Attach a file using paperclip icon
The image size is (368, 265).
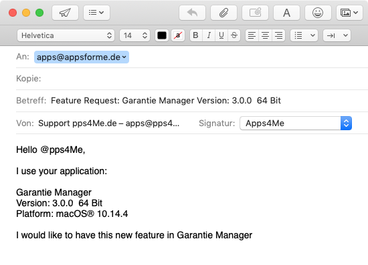point(223,13)
